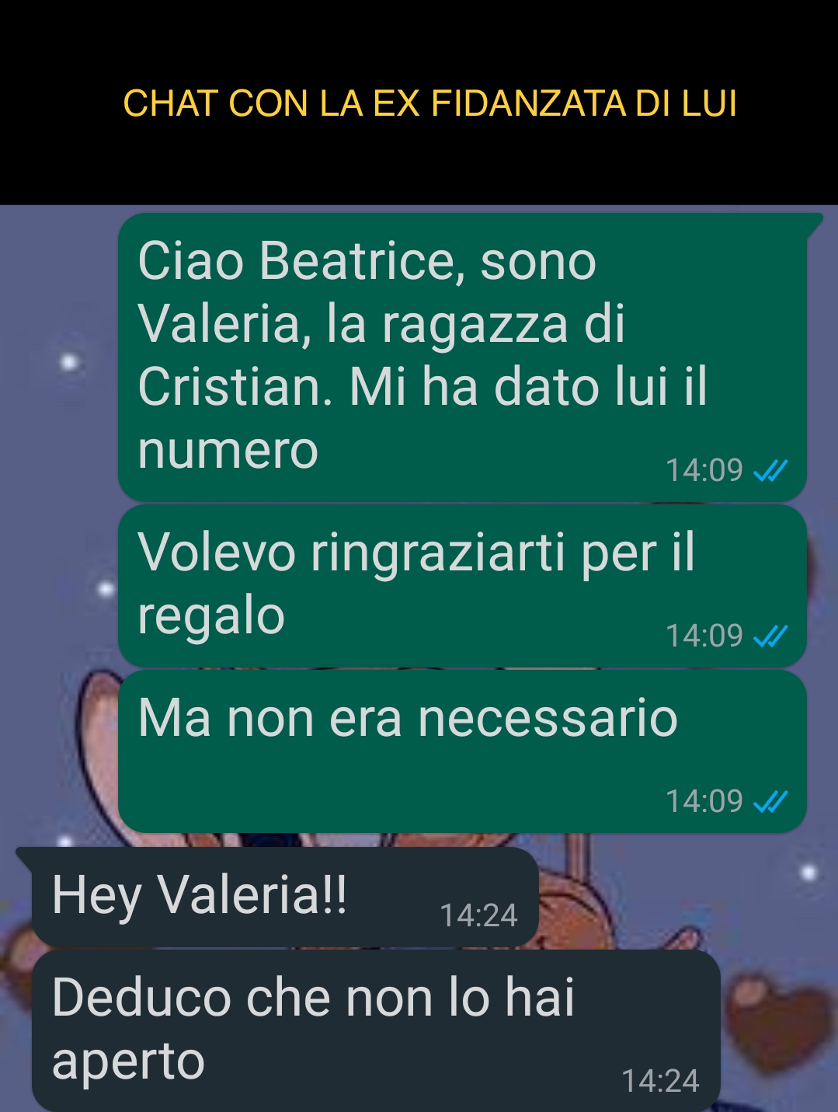This screenshot has width=838, height=1112.
Task: Tap the 14:24 timestamp on the 'aperto' message
Action: (x=660, y=1082)
